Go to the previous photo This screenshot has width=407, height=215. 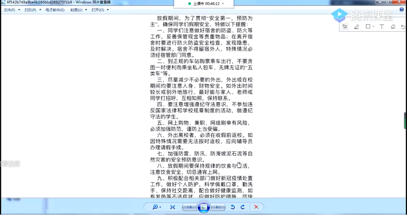pos(189,207)
